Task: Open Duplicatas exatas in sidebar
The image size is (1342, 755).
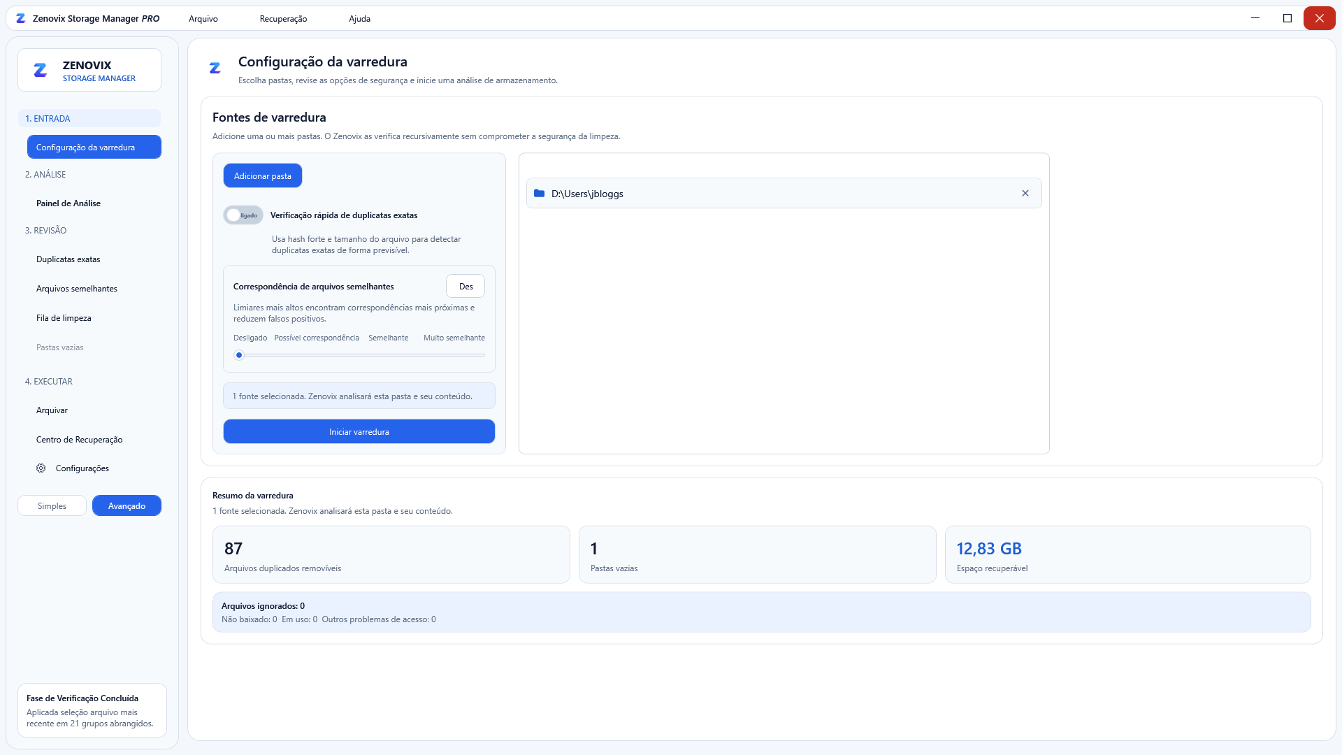Action: point(68,259)
